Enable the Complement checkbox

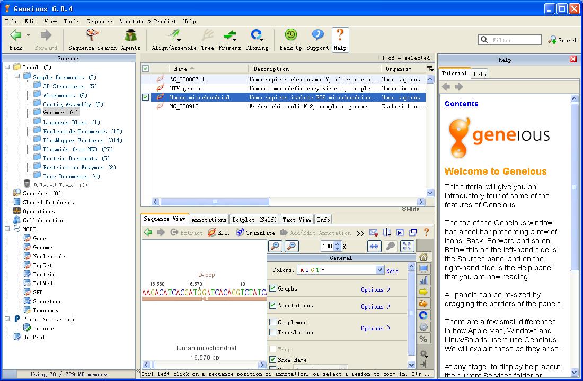[272, 322]
